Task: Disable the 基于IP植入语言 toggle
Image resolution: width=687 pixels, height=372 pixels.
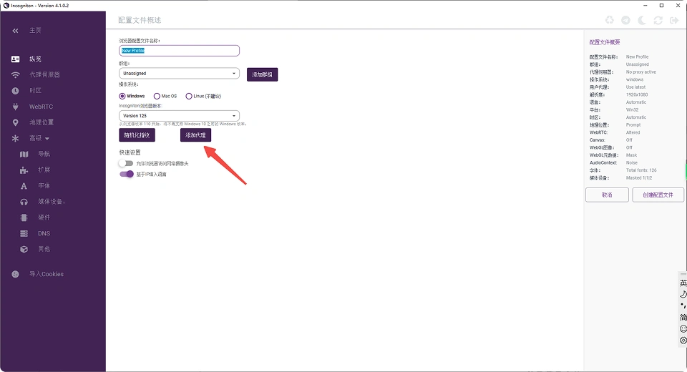Action: pyautogui.click(x=127, y=174)
